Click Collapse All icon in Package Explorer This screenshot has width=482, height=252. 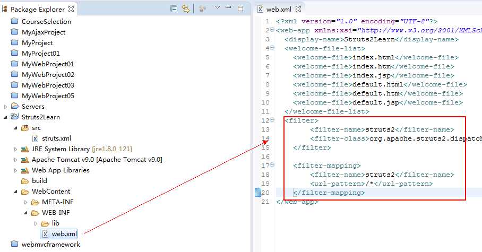(x=174, y=9)
